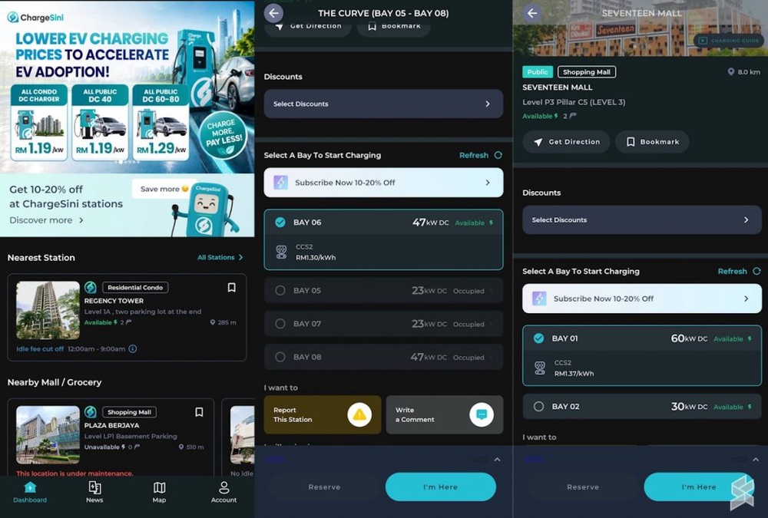Tap the Shopping Mall tag in Seventeen Mall
Screen dimensions: 768x518
pos(586,72)
